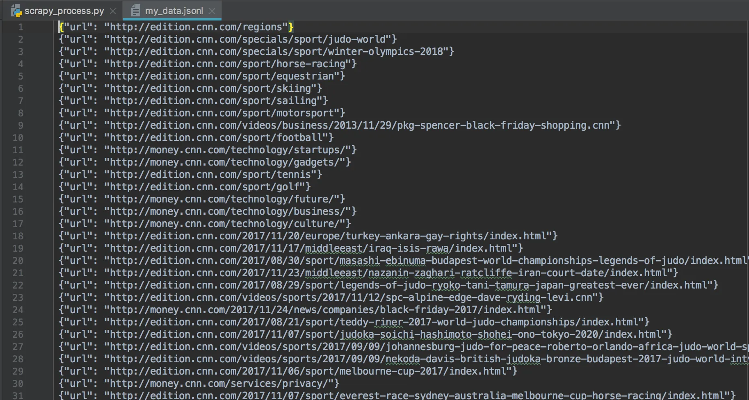Click gutter line number 20
The width and height of the screenshot is (749, 400).
pos(18,261)
